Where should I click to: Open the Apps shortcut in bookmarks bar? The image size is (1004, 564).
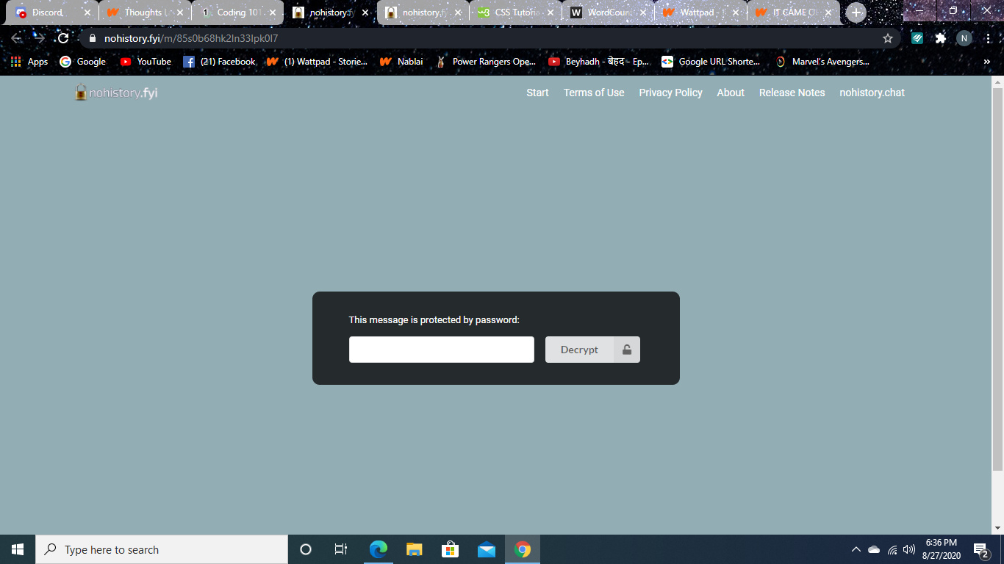click(29, 62)
